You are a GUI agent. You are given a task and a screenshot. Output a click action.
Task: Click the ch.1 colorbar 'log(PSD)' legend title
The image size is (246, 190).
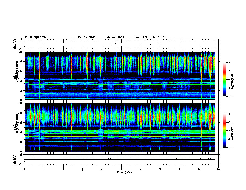pos(232,81)
